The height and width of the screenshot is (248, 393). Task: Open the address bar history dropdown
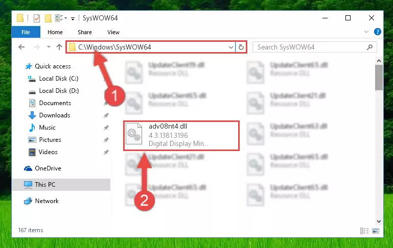coord(231,47)
